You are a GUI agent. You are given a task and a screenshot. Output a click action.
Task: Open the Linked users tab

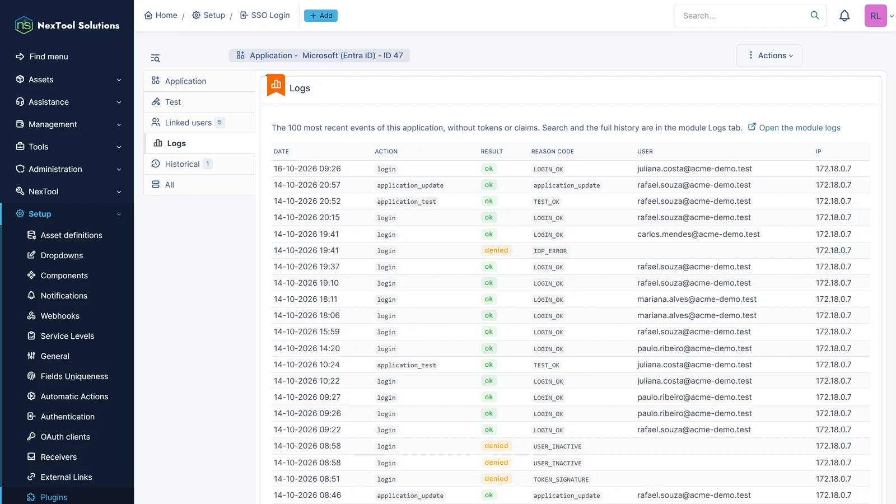pos(199,123)
